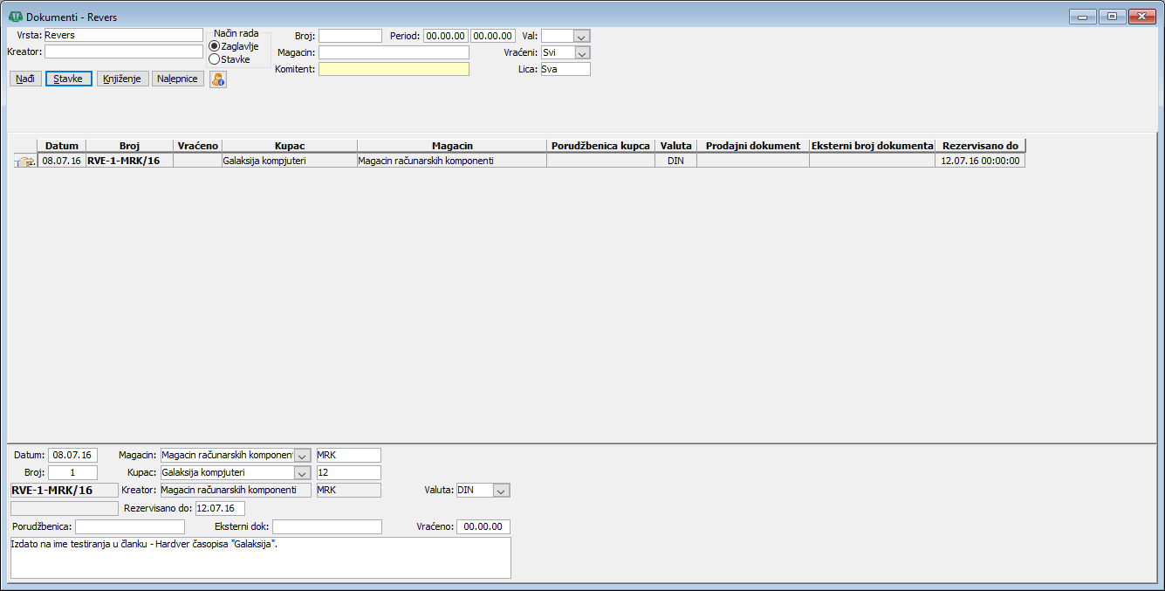Select the Stavke radio option

[215, 59]
